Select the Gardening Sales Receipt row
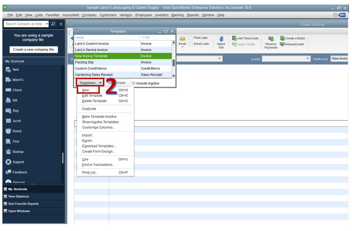 coord(123,75)
